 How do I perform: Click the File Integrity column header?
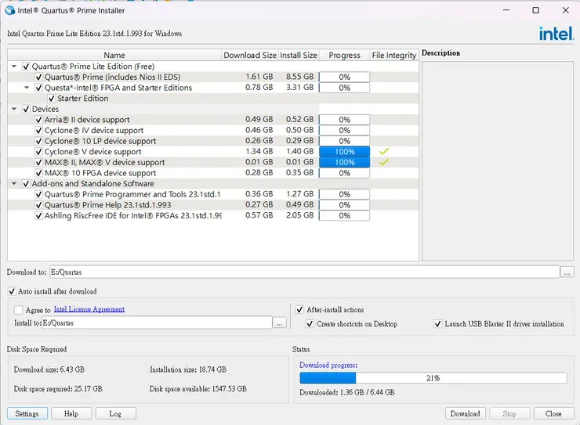click(x=394, y=55)
